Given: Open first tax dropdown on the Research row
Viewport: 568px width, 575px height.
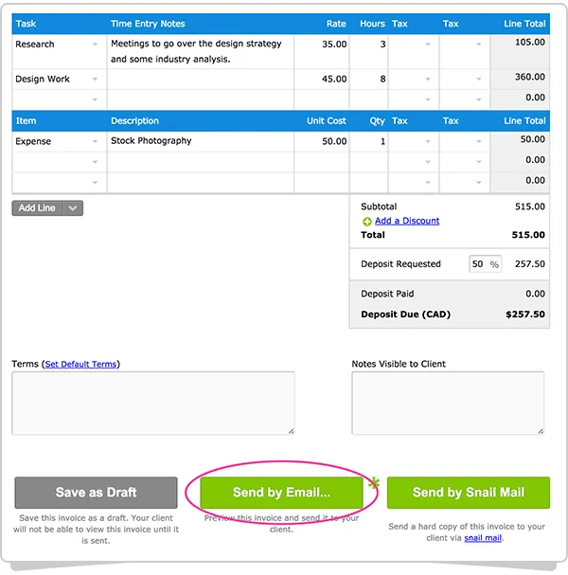Looking at the screenshot, I should [x=427, y=45].
